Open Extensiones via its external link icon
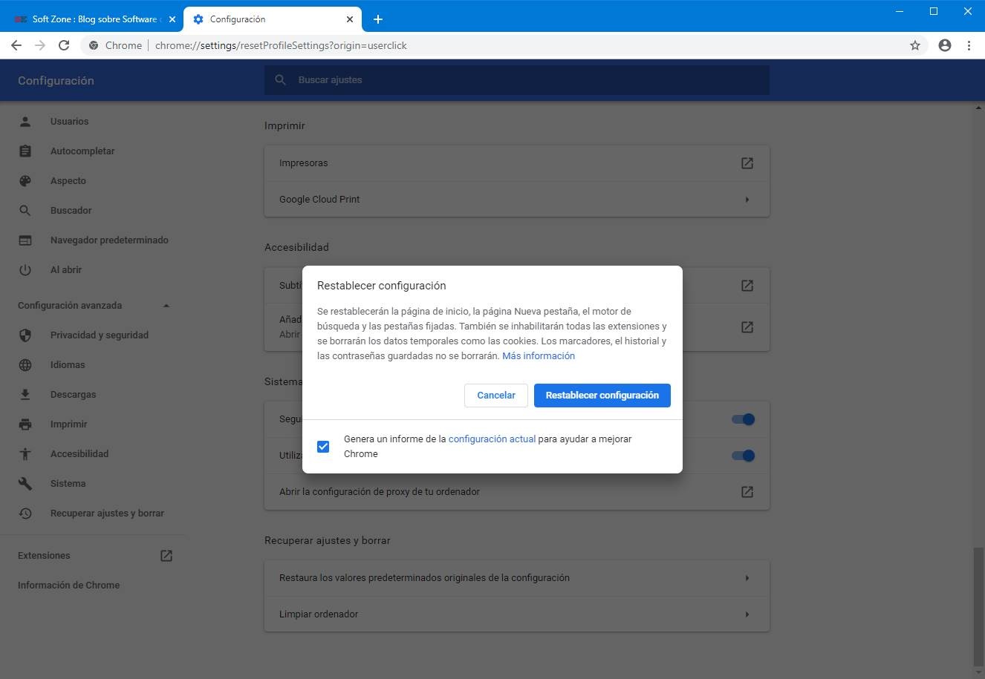 pyautogui.click(x=166, y=555)
